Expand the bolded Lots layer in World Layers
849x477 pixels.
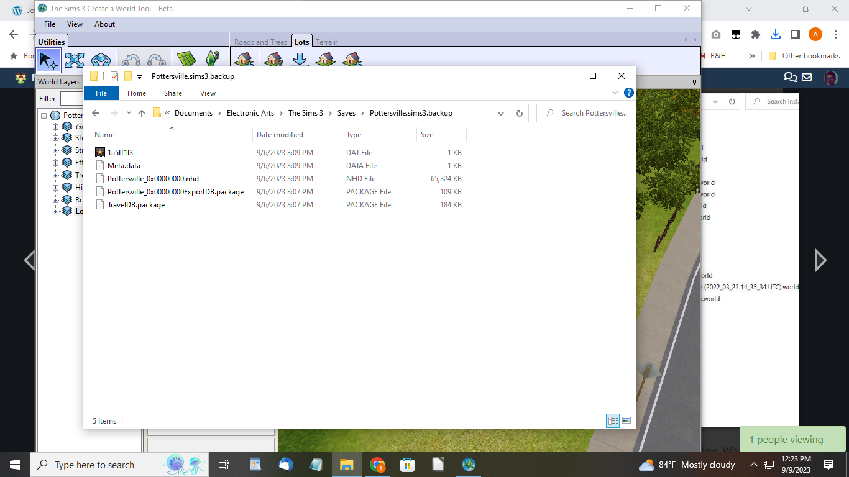(x=55, y=211)
